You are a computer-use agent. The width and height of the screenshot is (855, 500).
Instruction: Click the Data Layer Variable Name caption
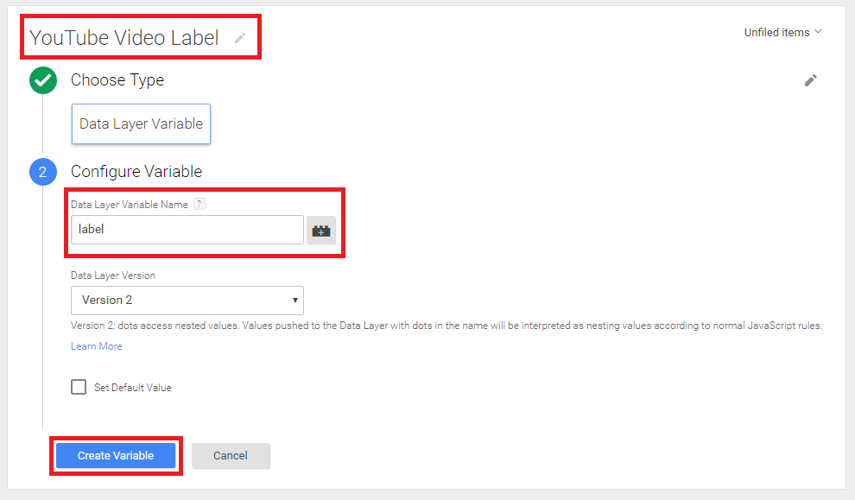[x=130, y=204]
